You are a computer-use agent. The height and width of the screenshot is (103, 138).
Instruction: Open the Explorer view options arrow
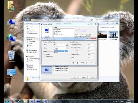[110, 23]
